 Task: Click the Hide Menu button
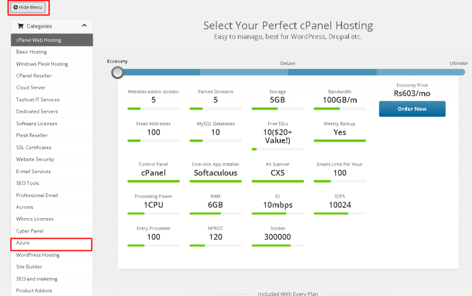coord(28,7)
